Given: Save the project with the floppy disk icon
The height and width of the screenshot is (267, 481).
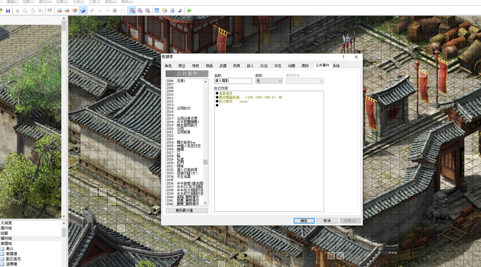Looking at the screenshot, I should [8, 11].
